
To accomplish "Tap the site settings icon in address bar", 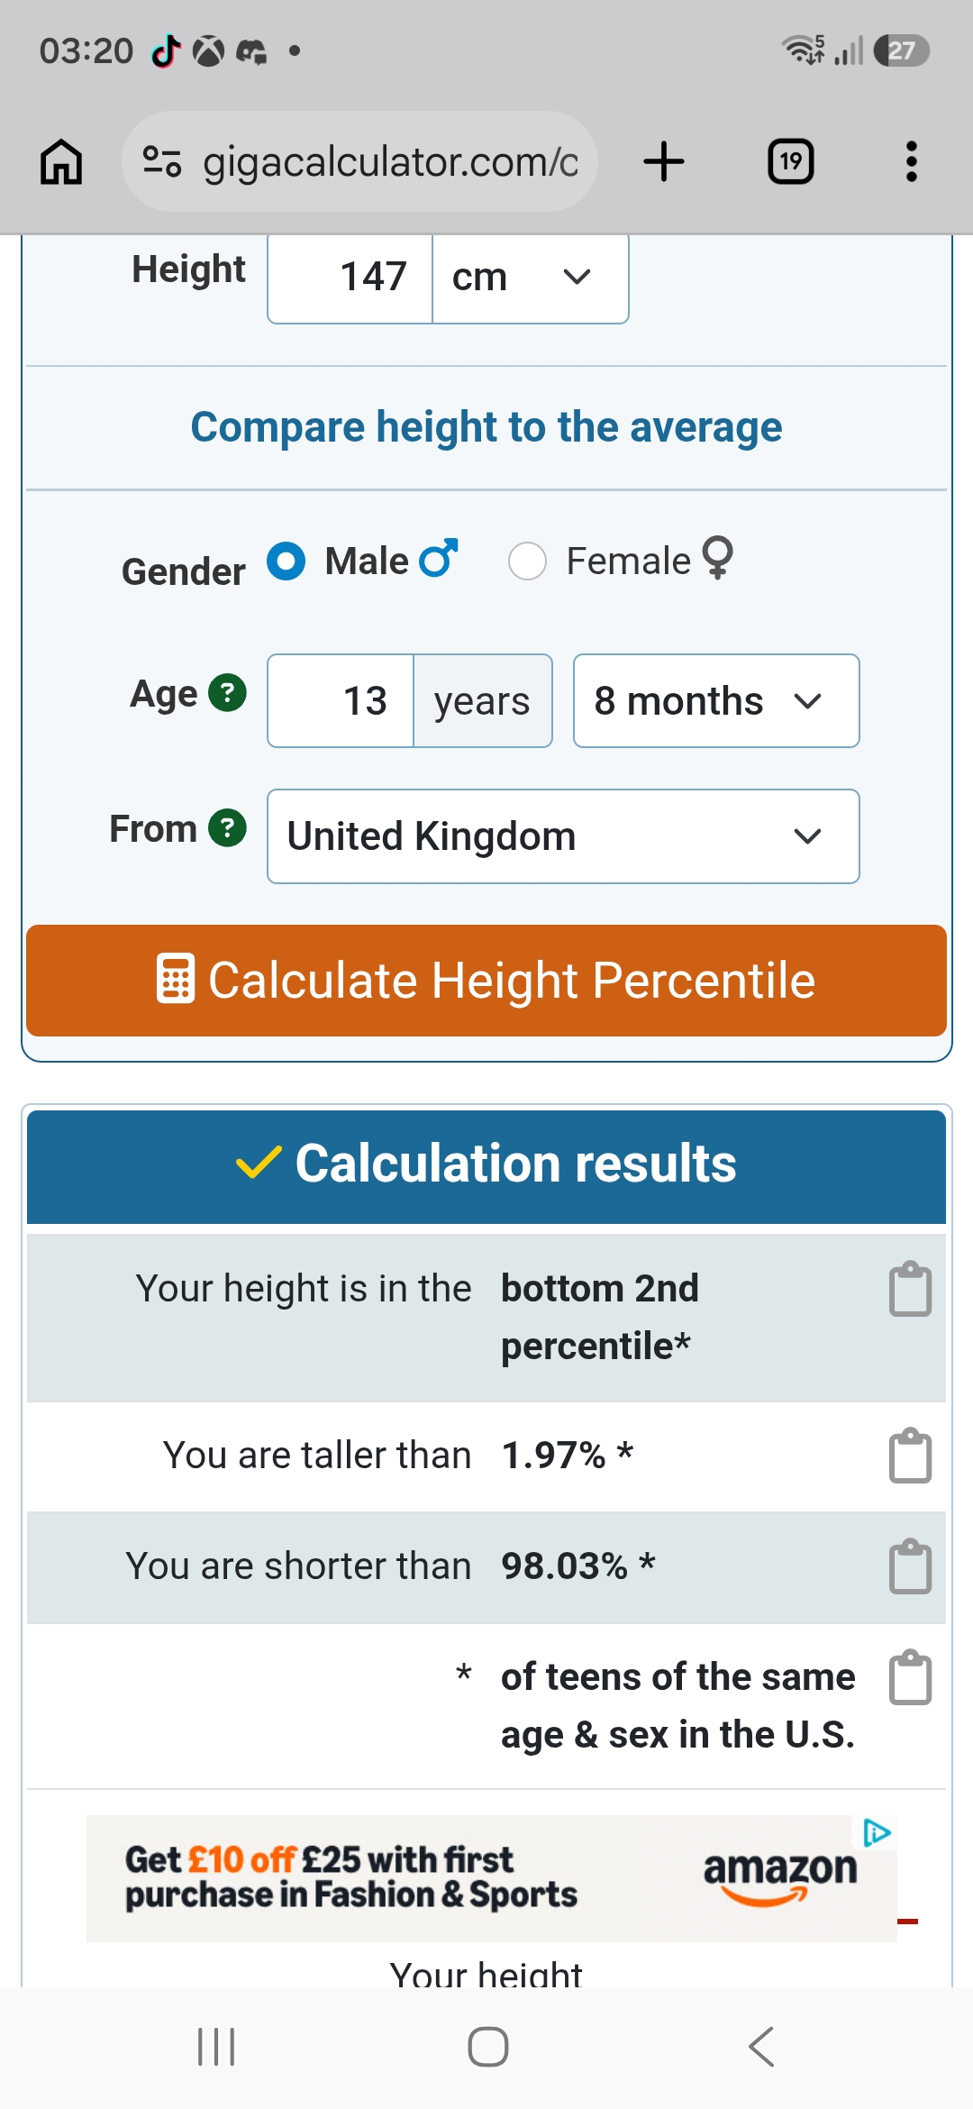I will 162,161.
